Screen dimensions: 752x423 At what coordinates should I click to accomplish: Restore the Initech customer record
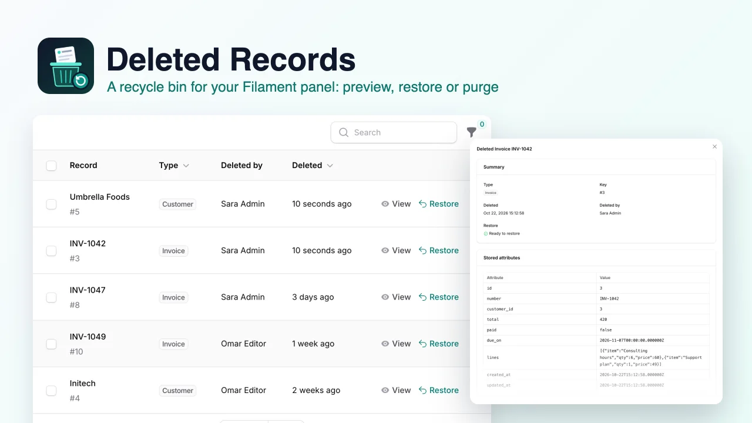pos(439,390)
